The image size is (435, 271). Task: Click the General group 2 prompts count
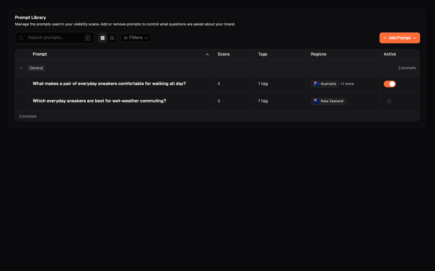[x=407, y=68]
